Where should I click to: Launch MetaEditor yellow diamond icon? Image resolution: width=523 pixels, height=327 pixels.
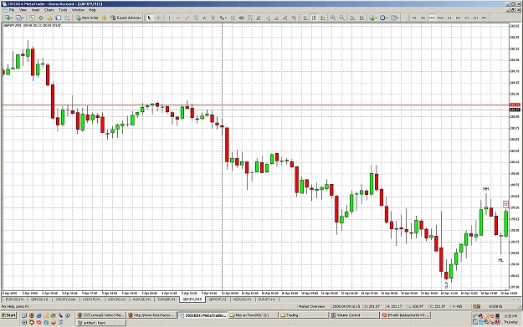(104, 18)
